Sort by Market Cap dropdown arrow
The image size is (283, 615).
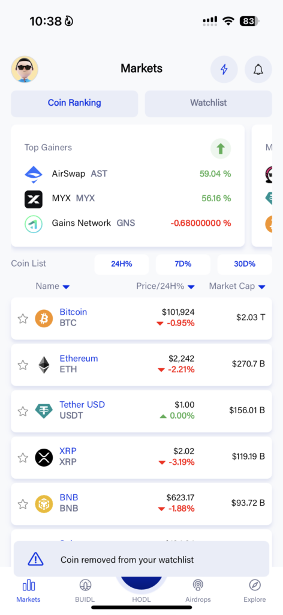[x=262, y=287]
